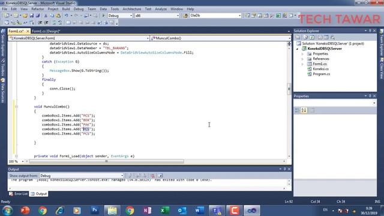Click the Copy icon in the toolbar
This screenshot has width=384, height=216.
[x=52, y=16]
